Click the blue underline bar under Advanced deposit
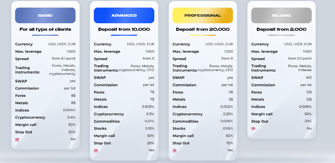 [x=124, y=35]
